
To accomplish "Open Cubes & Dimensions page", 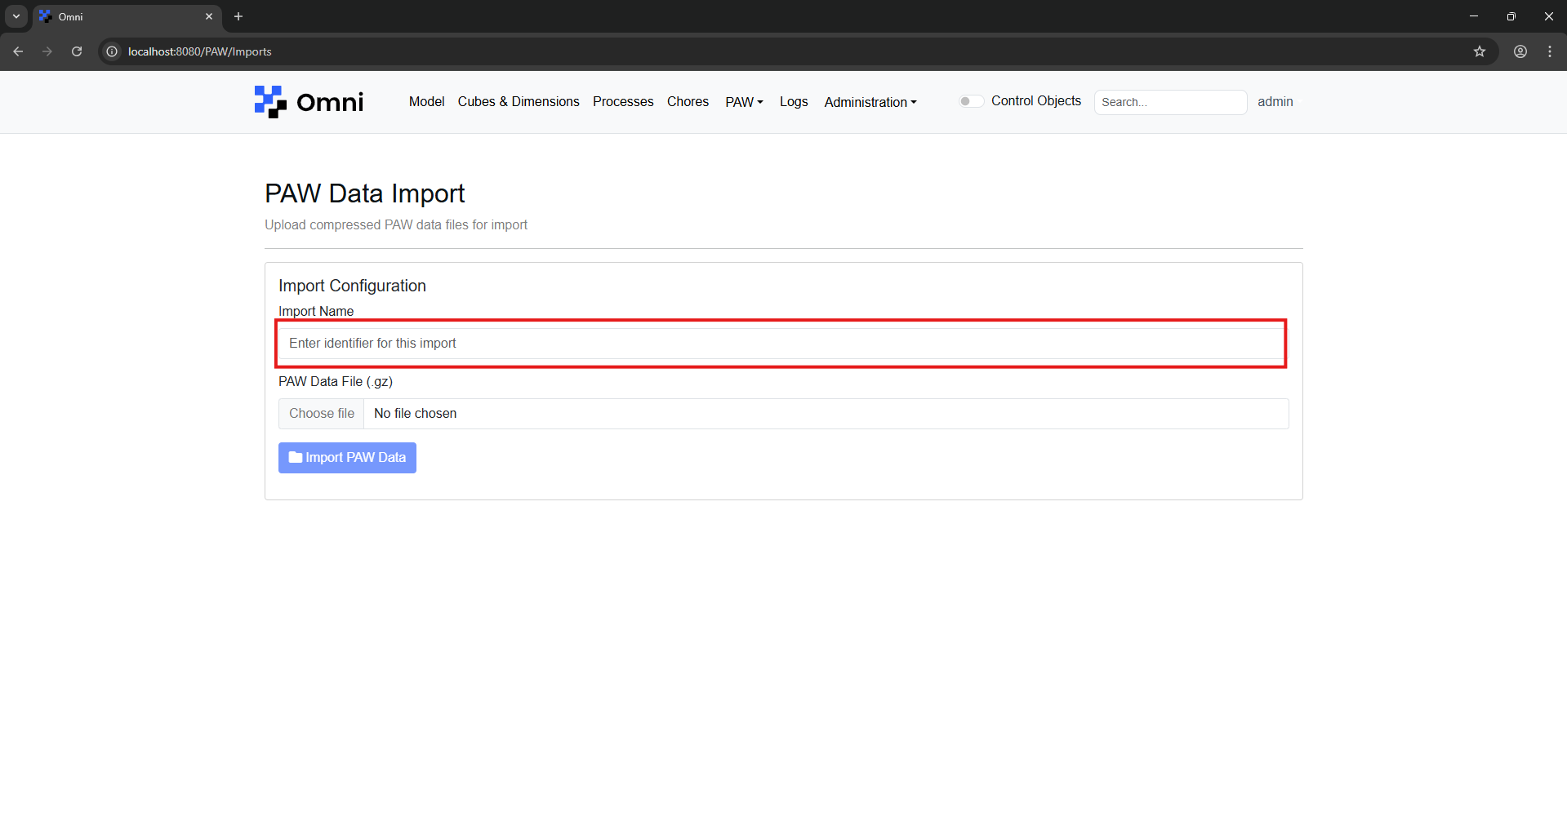I will pyautogui.click(x=519, y=101).
